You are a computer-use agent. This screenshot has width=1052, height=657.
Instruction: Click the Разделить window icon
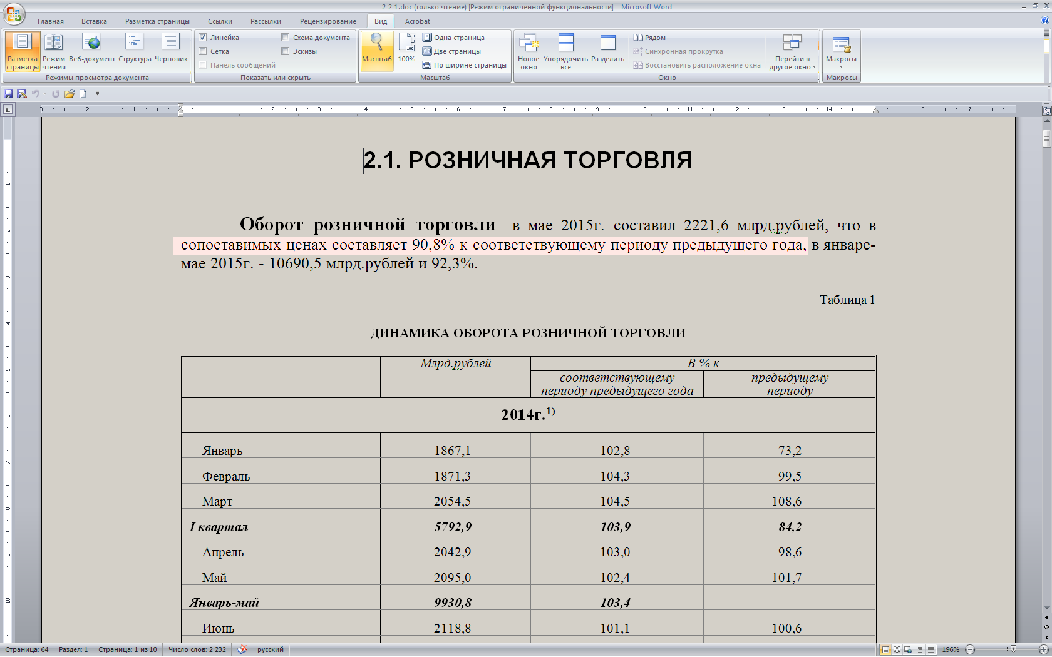[x=607, y=49]
